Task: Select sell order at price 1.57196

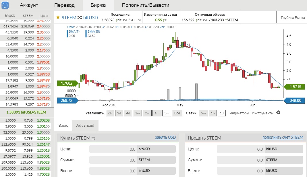Action: [x=26, y=98]
